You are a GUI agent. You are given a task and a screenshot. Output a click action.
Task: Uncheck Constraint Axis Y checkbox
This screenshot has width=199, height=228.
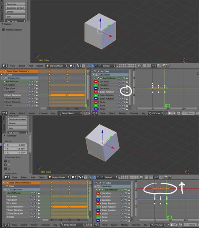(5, 165)
